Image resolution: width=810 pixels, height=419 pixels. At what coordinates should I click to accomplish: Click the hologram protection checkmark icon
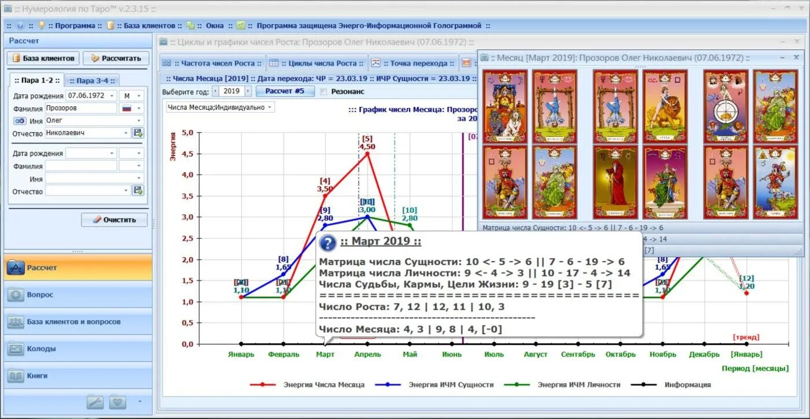tap(241, 25)
